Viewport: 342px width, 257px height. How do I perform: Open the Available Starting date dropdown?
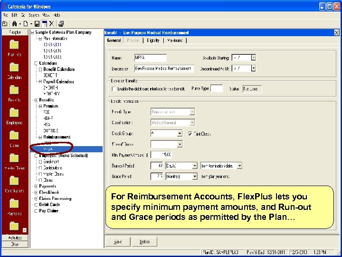tap(253, 58)
